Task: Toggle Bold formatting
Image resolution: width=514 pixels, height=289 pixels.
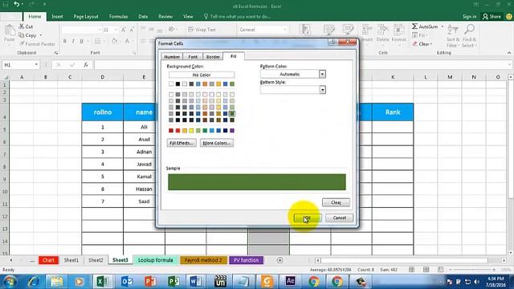Action: (x=64, y=41)
